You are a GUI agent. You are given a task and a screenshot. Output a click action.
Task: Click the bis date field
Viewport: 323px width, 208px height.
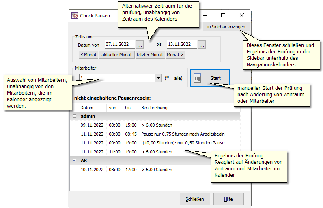click(x=181, y=45)
